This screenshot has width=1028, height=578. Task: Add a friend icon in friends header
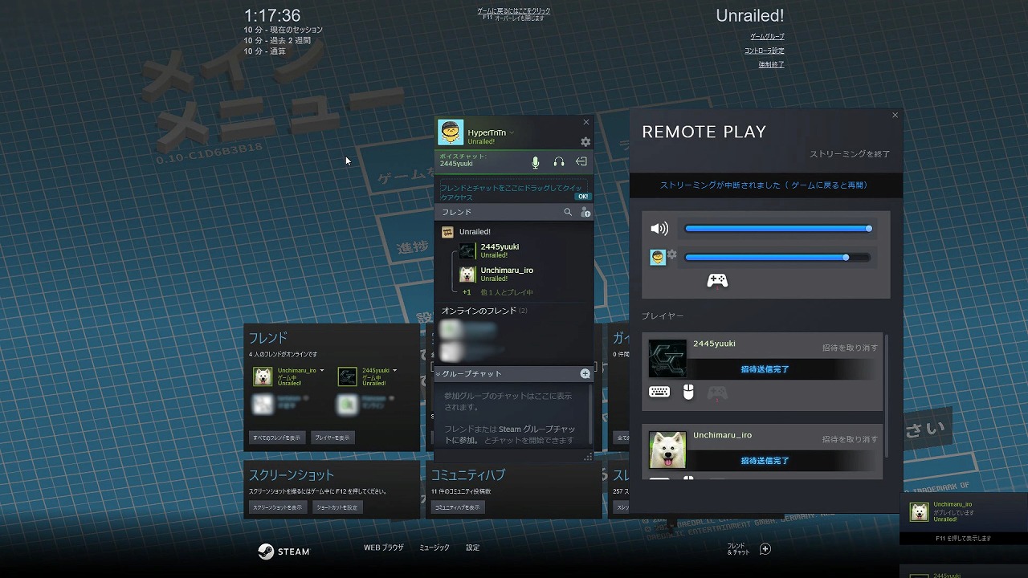(585, 213)
